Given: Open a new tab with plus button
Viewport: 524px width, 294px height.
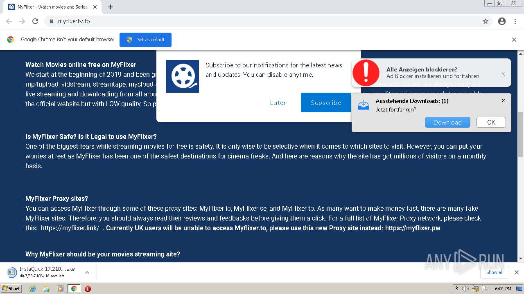Looking at the screenshot, I should click(x=111, y=7).
